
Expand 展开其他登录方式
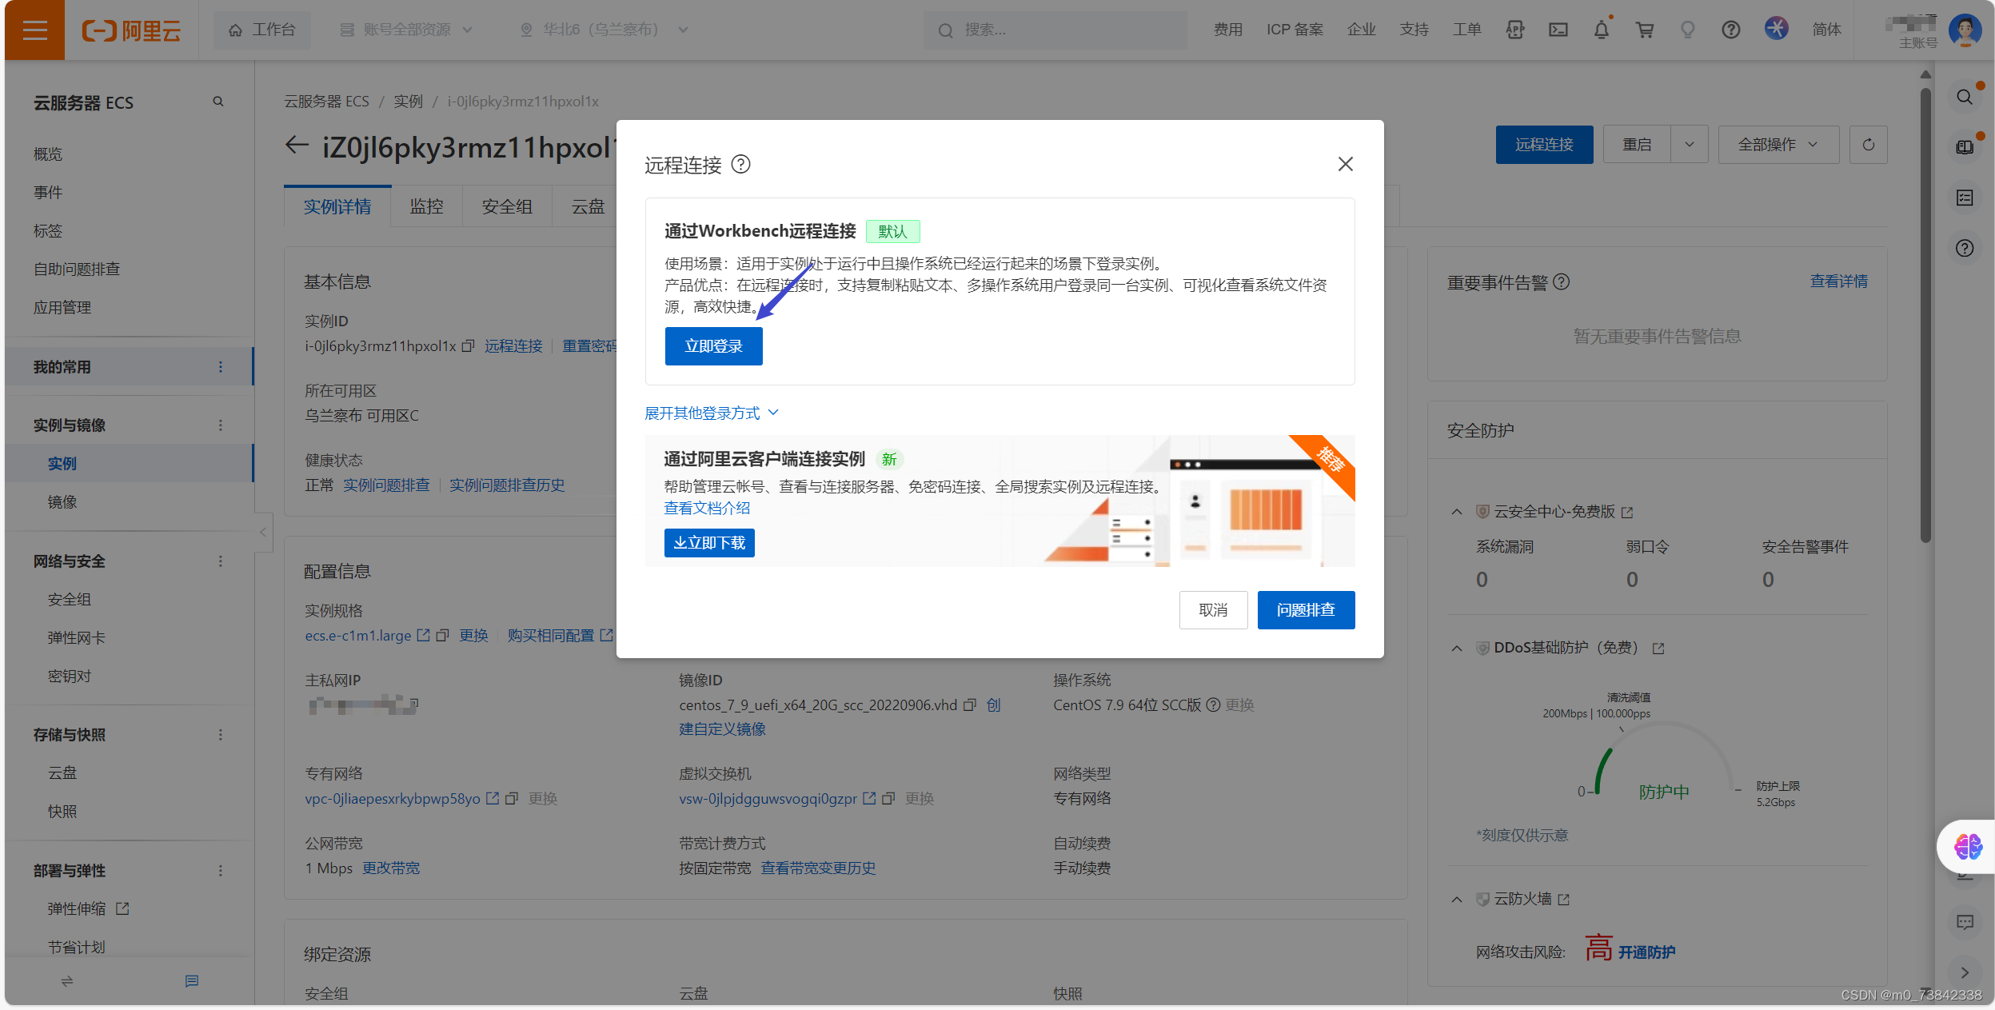click(711, 413)
